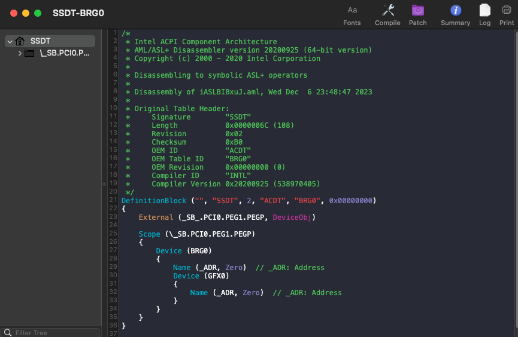Click the DeviceObj text
518x337 pixels.
tap(292, 217)
